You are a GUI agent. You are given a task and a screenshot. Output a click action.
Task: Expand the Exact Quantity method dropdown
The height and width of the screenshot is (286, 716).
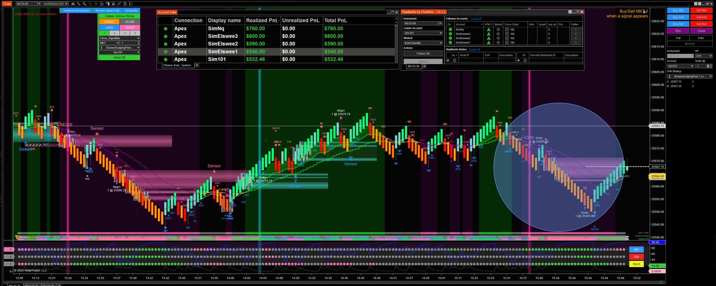click(423, 43)
